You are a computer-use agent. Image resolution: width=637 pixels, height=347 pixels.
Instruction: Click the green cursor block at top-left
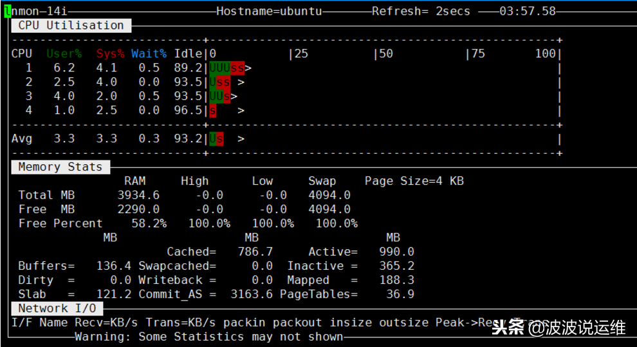point(7,11)
